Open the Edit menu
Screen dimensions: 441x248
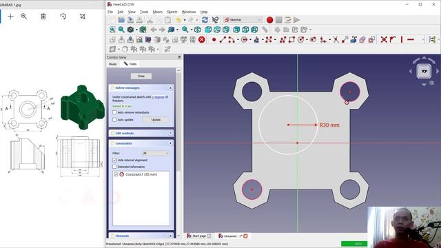pyautogui.click(x=121, y=12)
